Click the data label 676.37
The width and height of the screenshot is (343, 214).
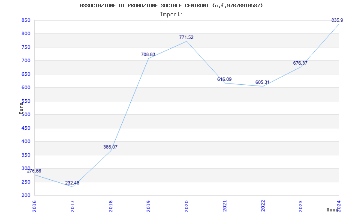[301, 63]
